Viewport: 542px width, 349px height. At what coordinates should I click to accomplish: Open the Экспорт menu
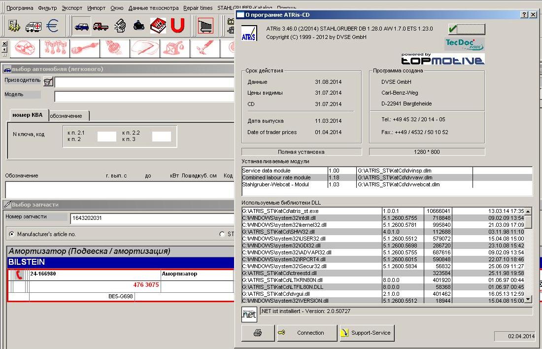point(72,8)
